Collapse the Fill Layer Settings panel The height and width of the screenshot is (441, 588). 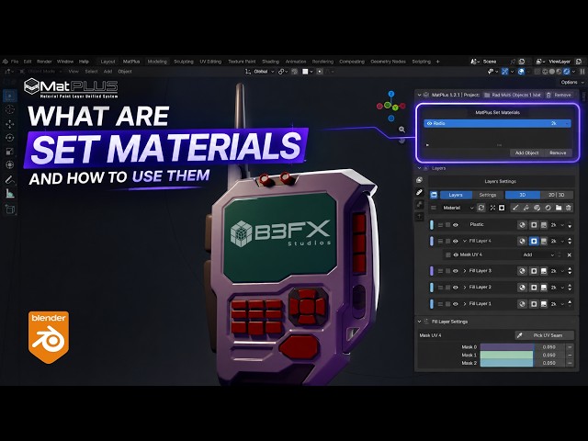[x=419, y=322]
